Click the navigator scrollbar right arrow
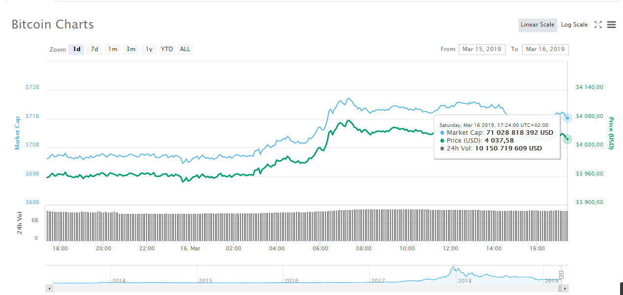Image resolution: width=623 pixels, height=295 pixels. point(565,289)
